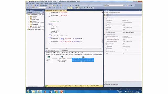Expand the sql2014 server node
Image resolution: width=168 pixels, height=94 pixels.
(27, 29)
